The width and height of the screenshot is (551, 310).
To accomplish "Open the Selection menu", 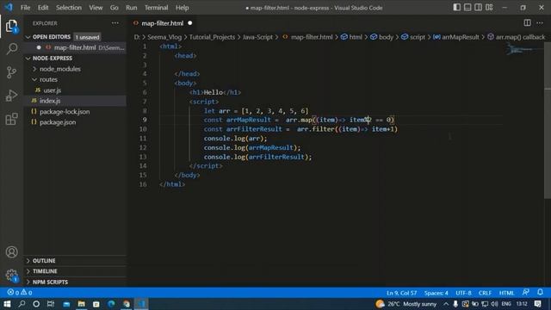I will 69,8.
